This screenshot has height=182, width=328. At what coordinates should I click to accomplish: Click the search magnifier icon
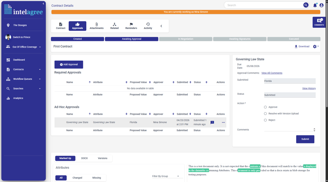[306, 5]
